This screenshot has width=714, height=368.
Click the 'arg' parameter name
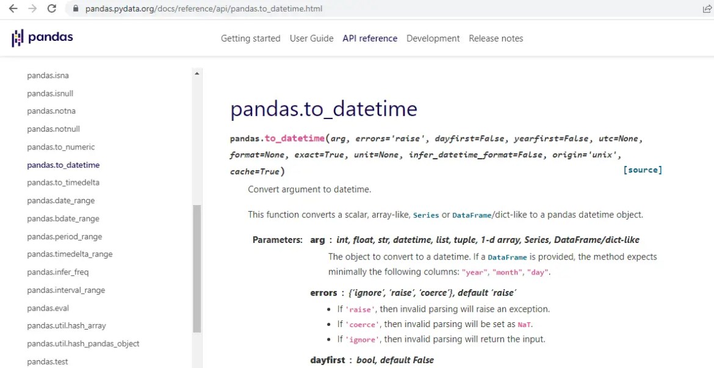(x=317, y=240)
